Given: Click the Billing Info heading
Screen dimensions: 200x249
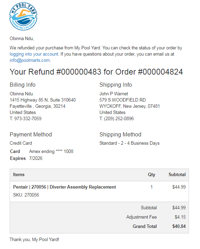Looking at the screenshot, I should click(x=22, y=85).
